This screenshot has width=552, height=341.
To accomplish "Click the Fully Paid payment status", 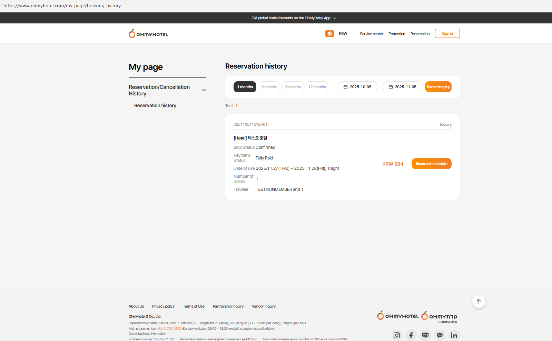I will point(264,158).
